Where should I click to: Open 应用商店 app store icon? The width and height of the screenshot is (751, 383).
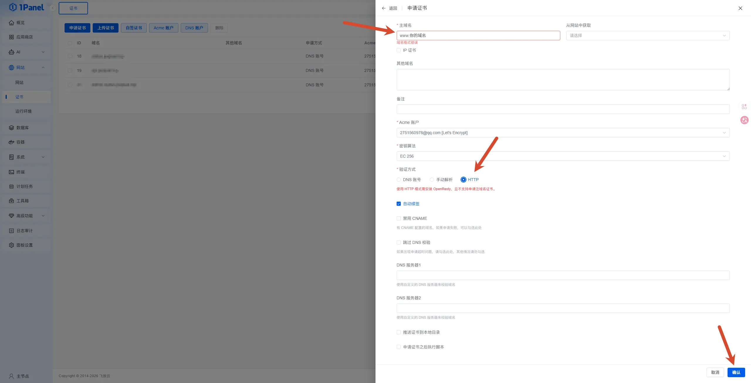pos(11,37)
